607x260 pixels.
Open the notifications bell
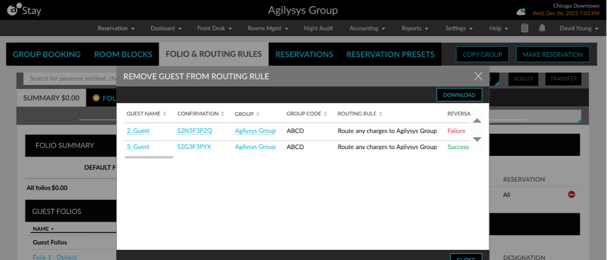pyautogui.click(x=542, y=28)
